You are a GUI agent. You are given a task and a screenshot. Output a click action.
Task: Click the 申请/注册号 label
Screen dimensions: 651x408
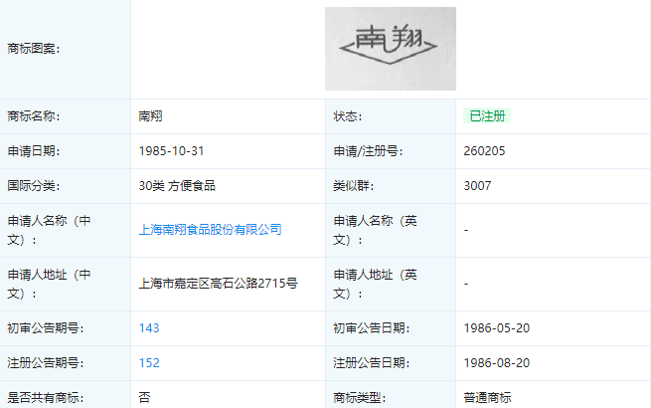pos(368,151)
